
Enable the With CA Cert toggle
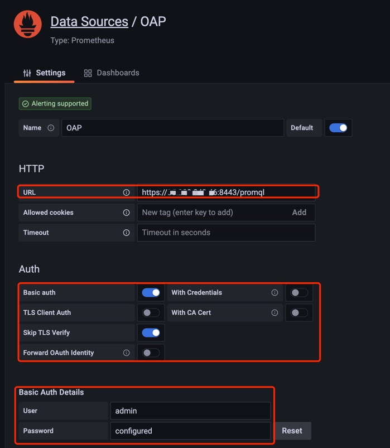[x=299, y=312]
